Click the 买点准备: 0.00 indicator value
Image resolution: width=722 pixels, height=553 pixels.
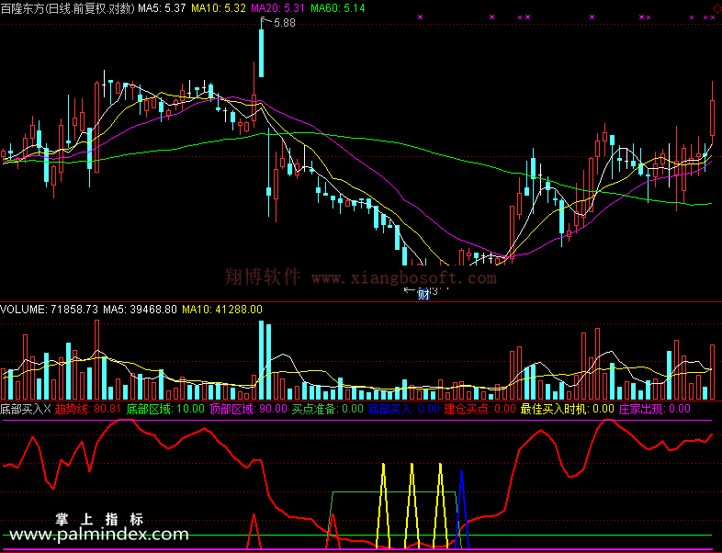[327, 409]
